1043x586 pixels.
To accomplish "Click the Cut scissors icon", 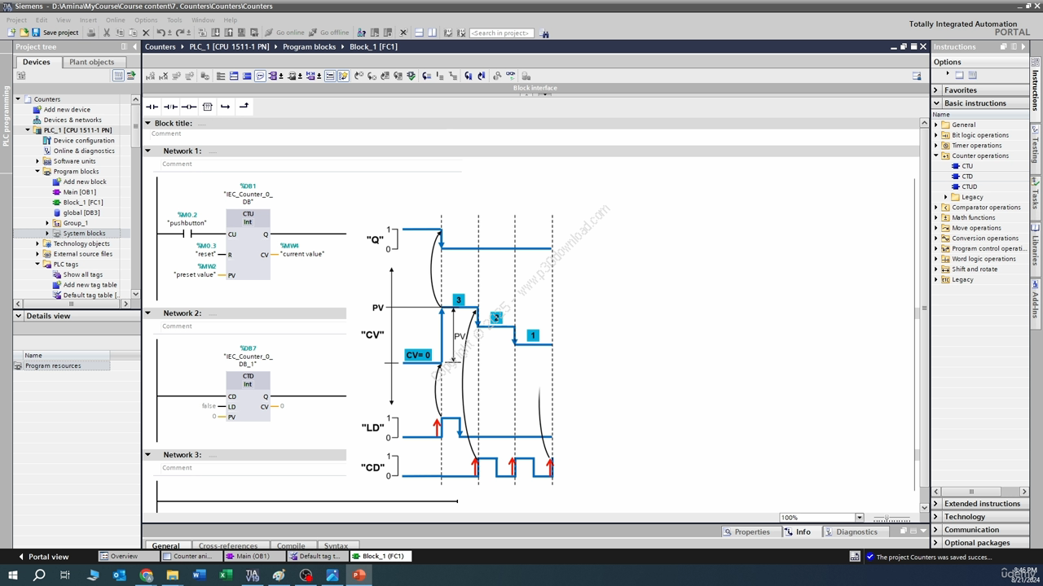I will 107,33.
